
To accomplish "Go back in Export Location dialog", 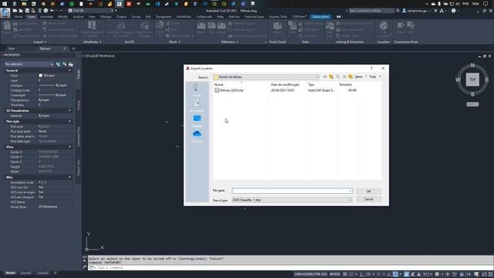I will (324, 77).
